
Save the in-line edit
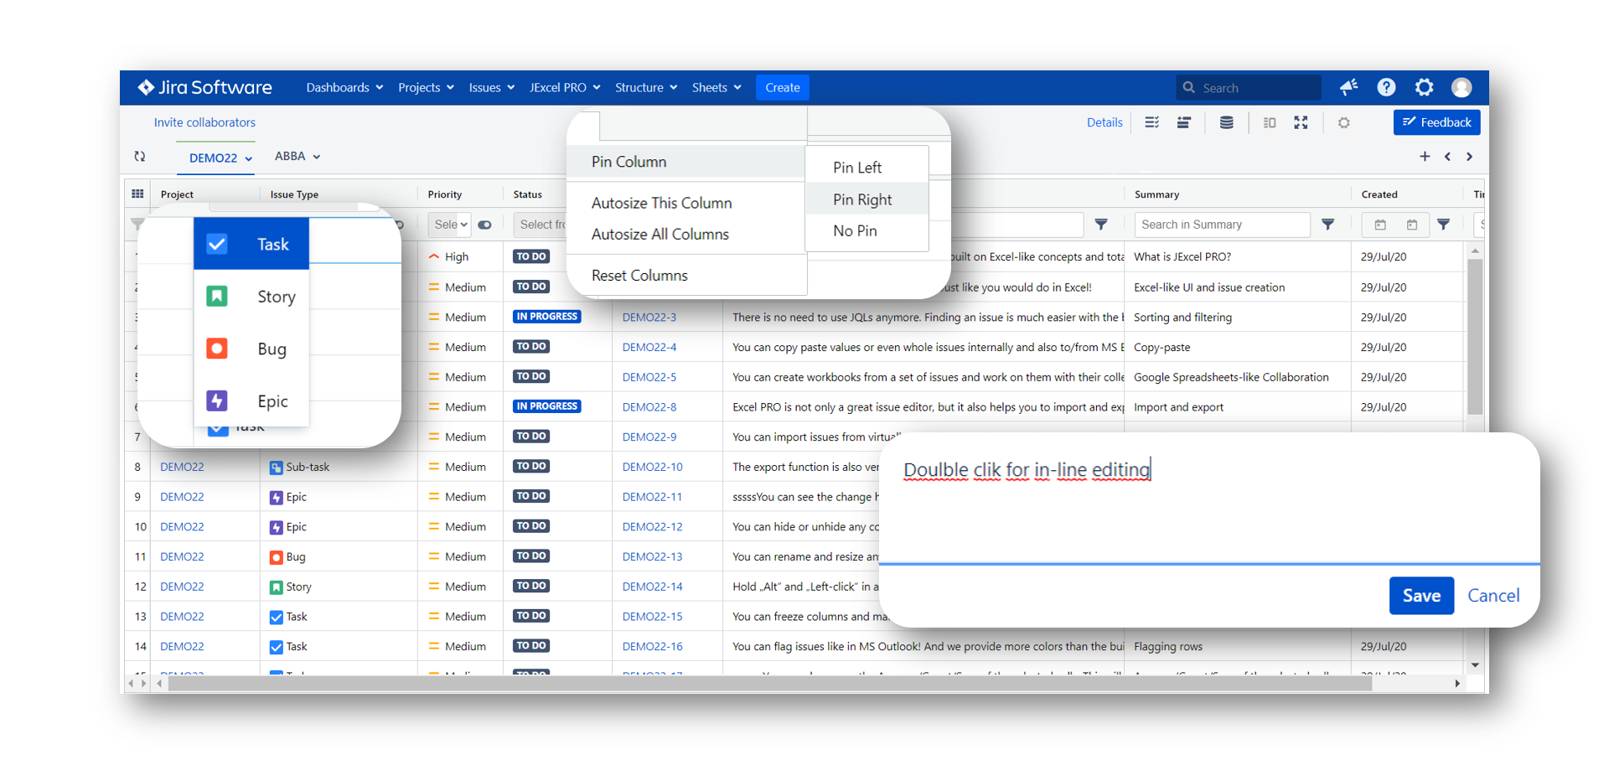point(1421,596)
